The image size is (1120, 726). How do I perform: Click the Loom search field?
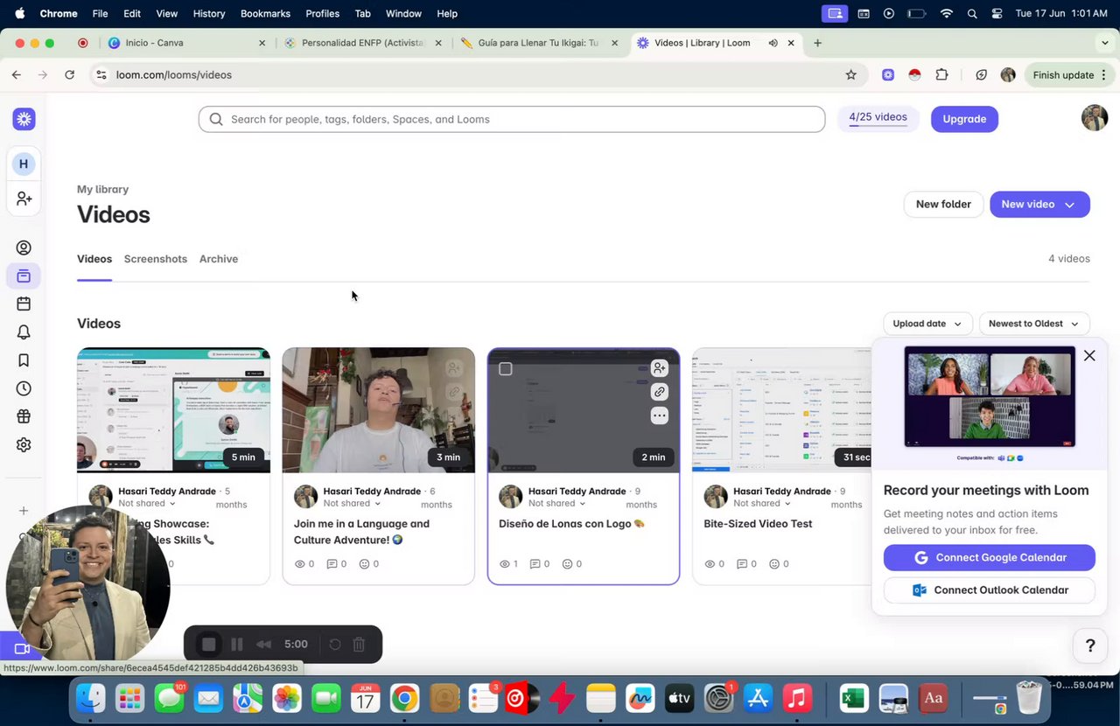tap(512, 119)
